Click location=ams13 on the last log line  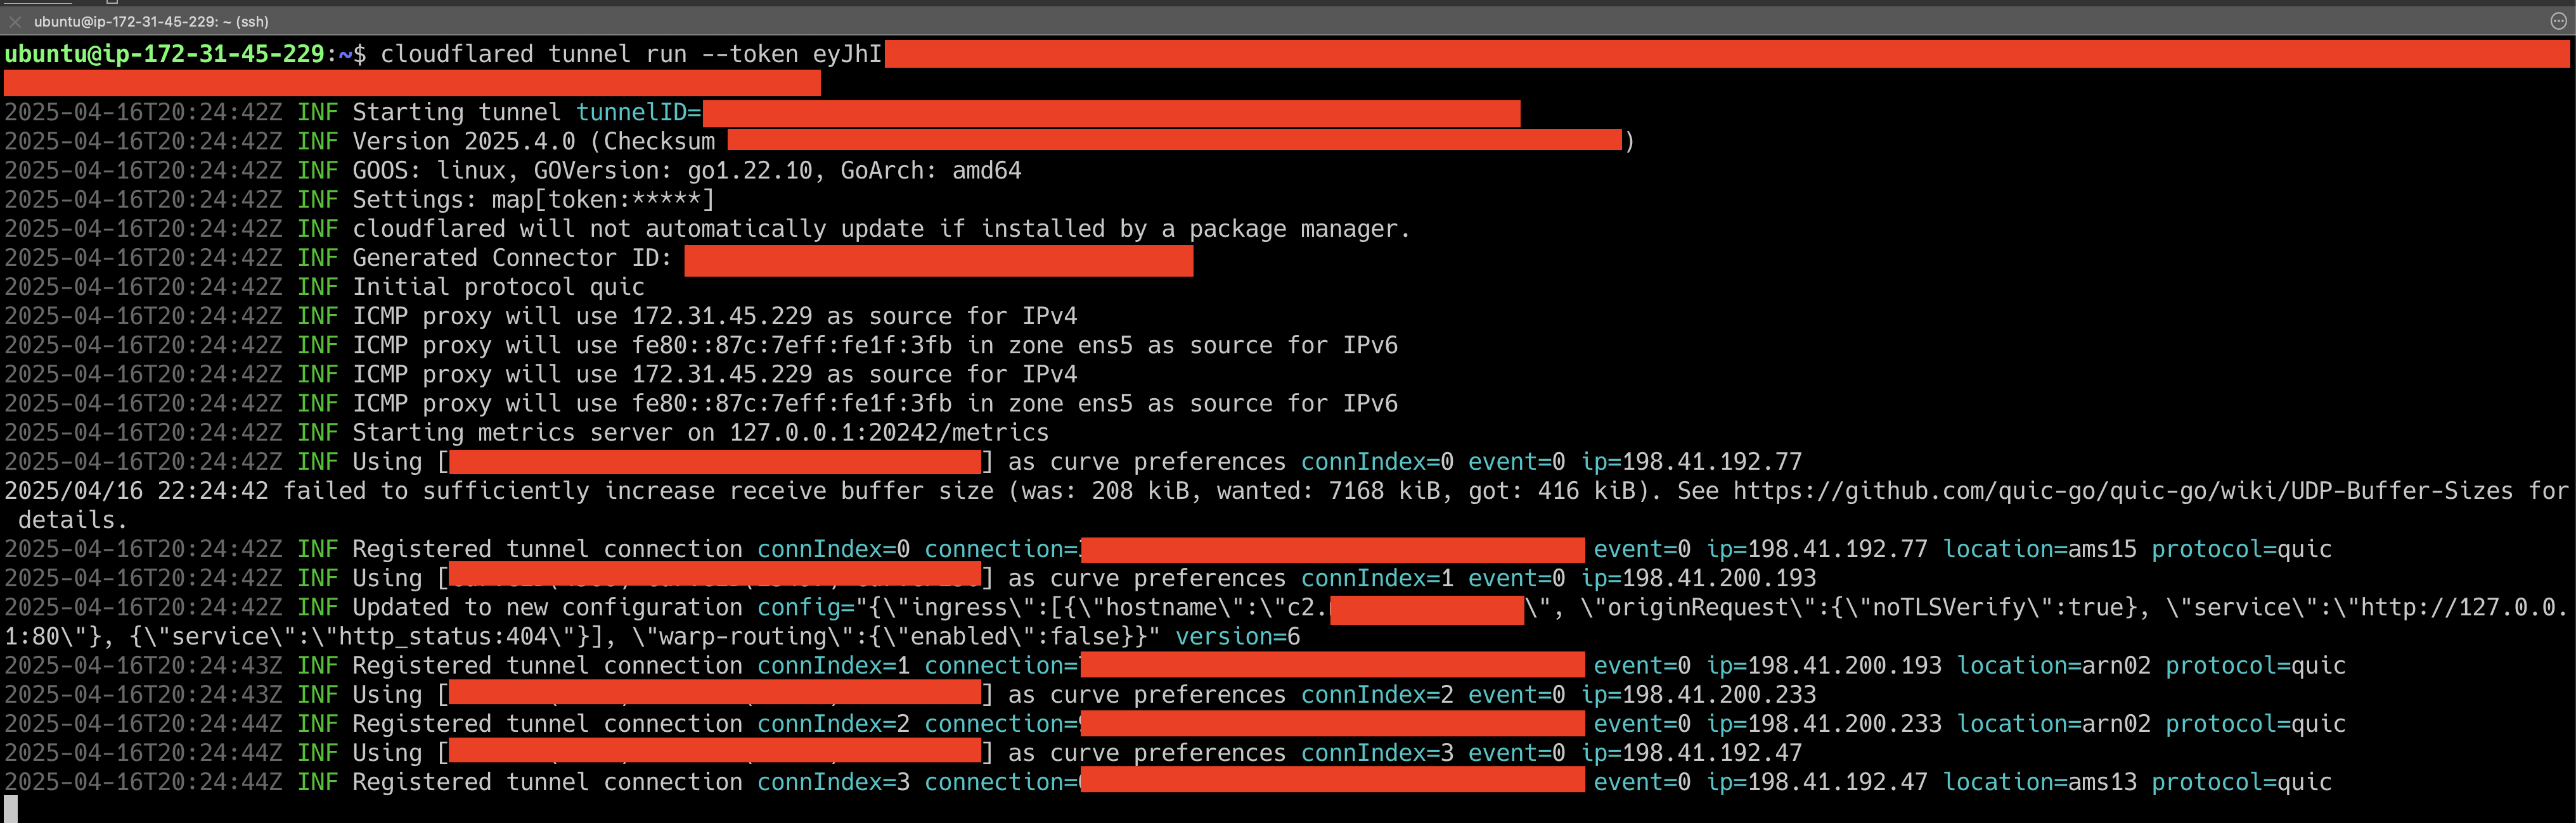coord(2040,782)
